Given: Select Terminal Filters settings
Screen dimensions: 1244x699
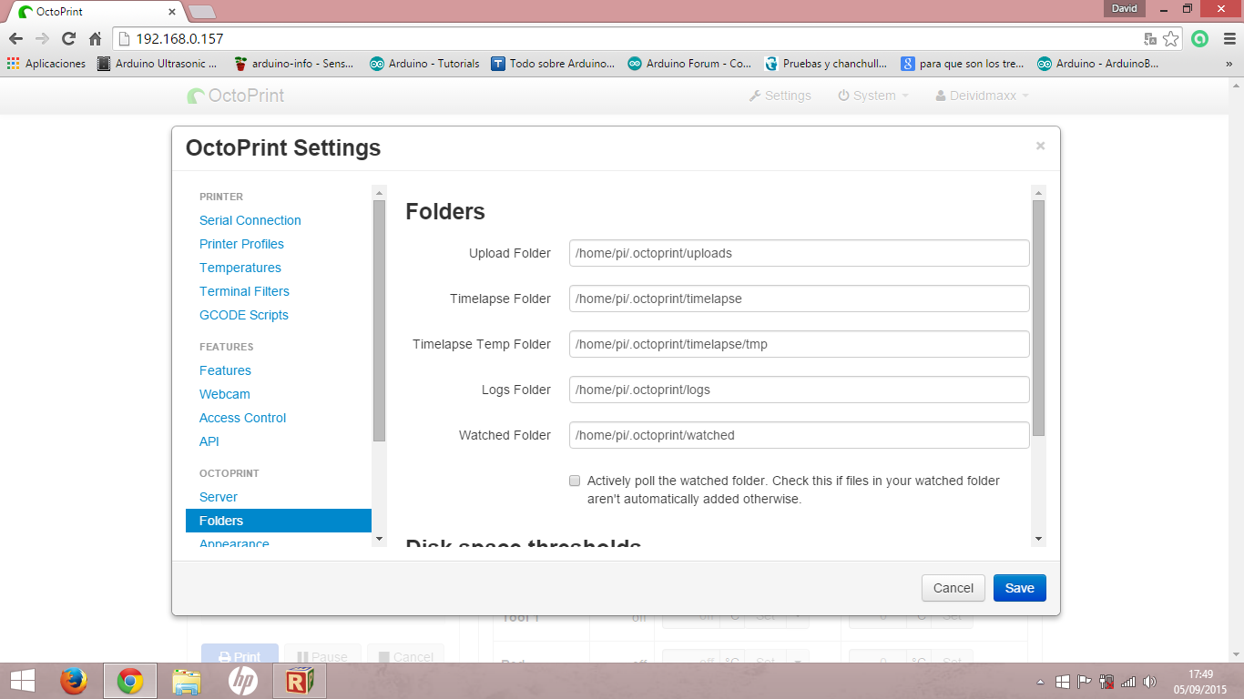Looking at the screenshot, I should [244, 291].
